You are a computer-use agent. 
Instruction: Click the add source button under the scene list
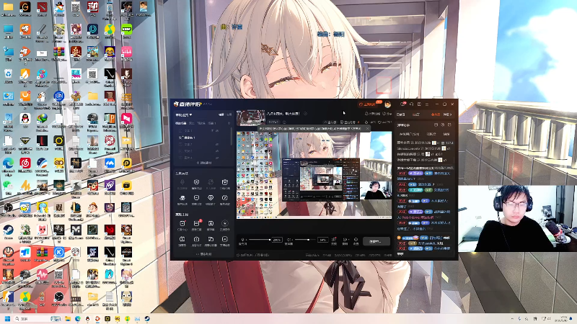click(204, 163)
